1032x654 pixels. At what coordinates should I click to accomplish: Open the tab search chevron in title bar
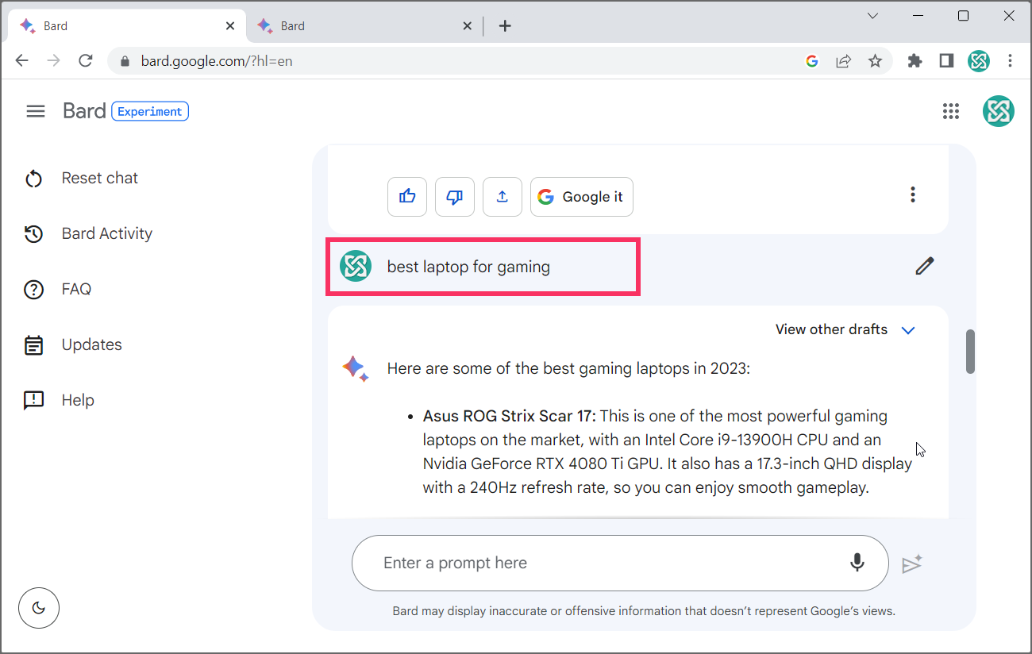[x=872, y=16]
